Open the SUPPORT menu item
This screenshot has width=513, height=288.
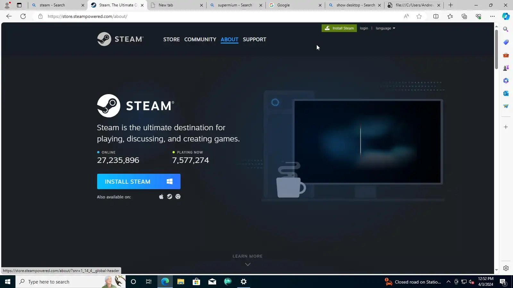pyautogui.click(x=255, y=39)
